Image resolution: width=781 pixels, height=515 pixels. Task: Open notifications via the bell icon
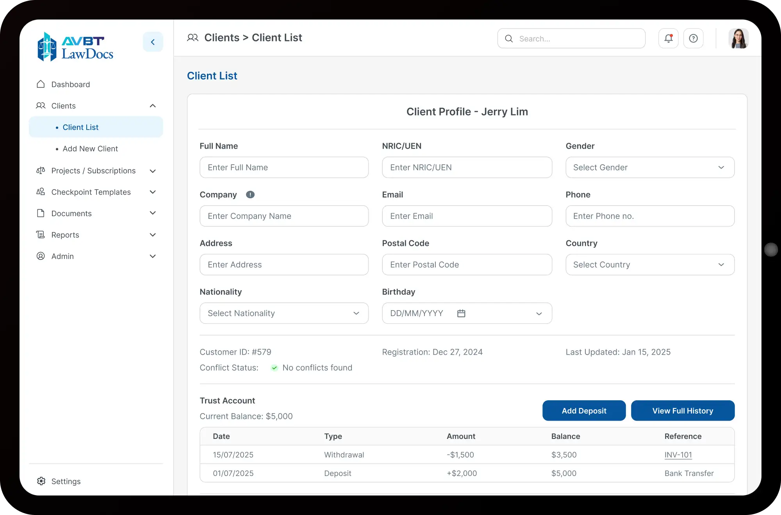pos(669,38)
